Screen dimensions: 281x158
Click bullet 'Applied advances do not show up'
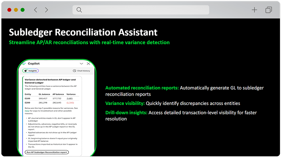coord(52,134)
